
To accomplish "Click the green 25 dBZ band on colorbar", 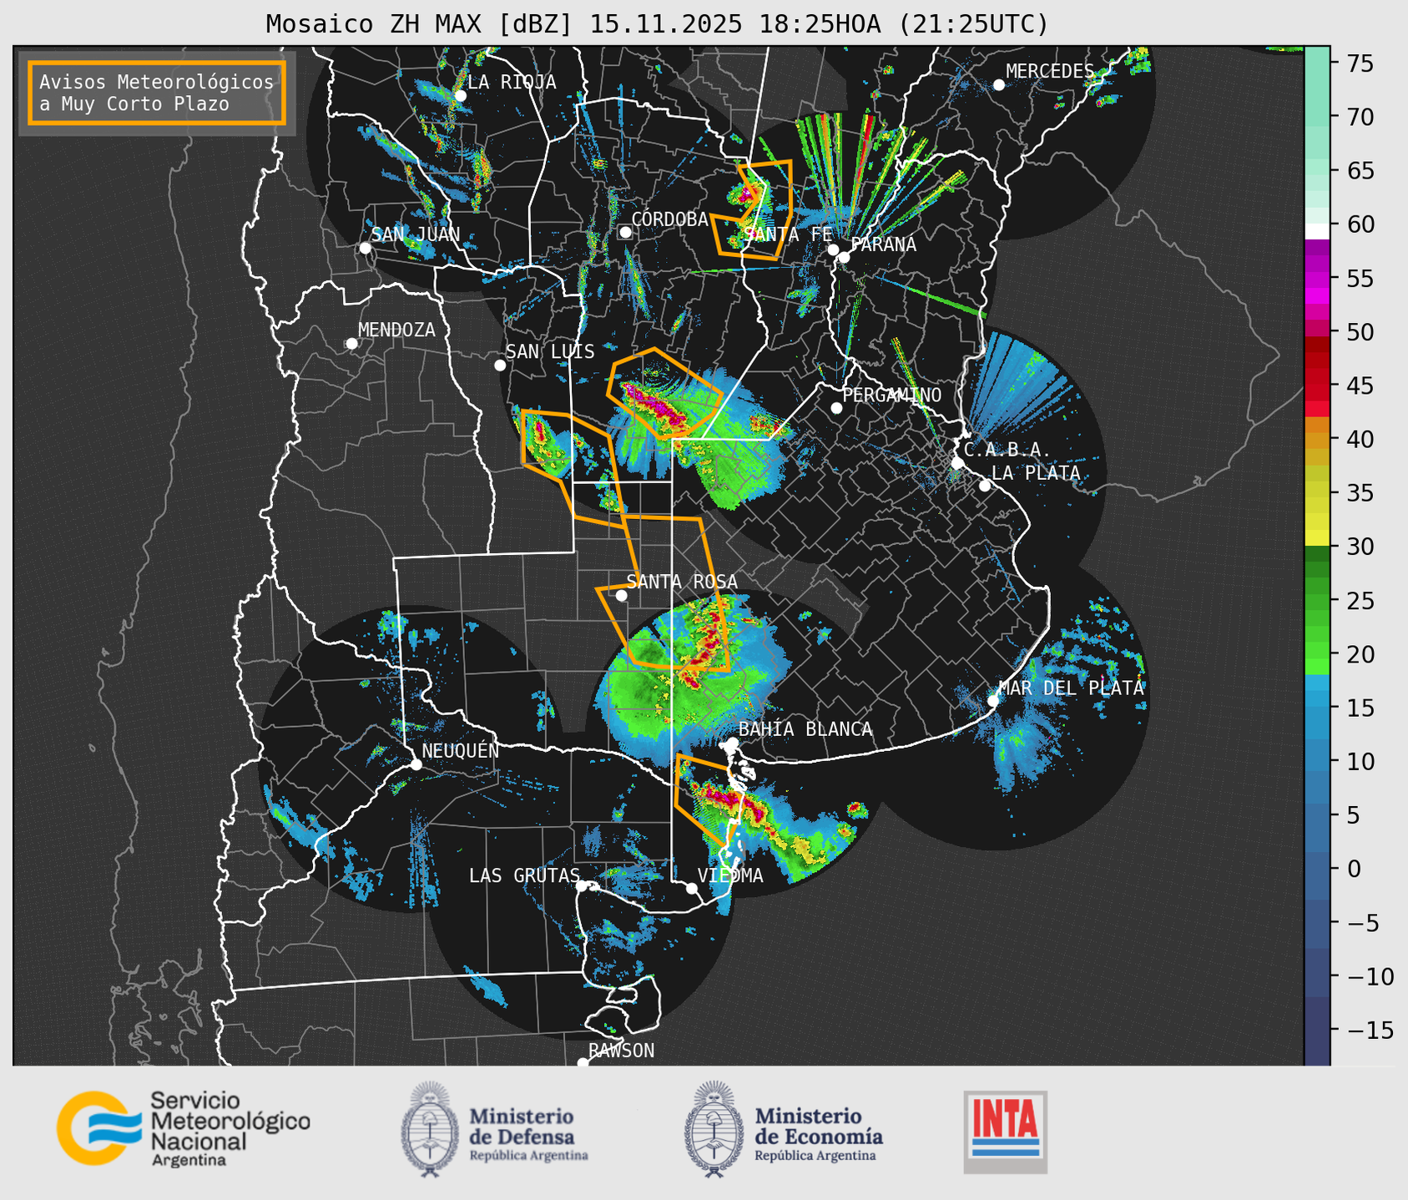I will tap(1316, 601).
